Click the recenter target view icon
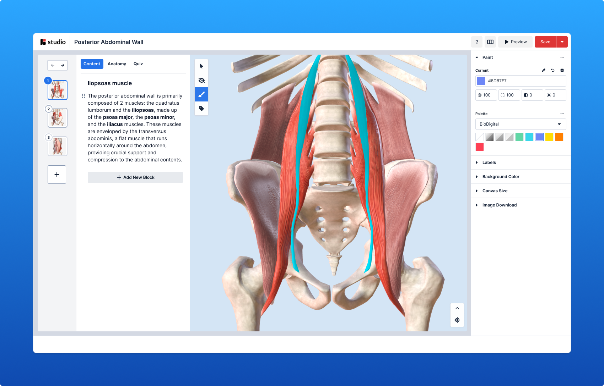Screen dimensions: 604x386 [457, 320]
